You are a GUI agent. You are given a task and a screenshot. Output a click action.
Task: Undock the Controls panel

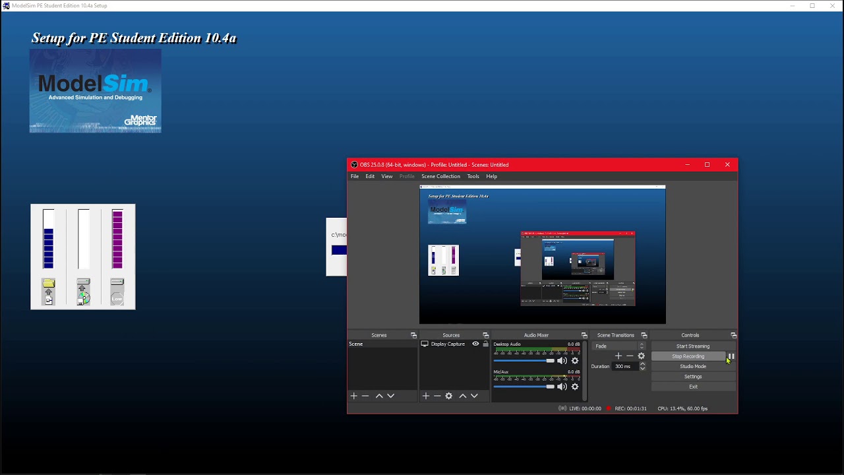733,335
